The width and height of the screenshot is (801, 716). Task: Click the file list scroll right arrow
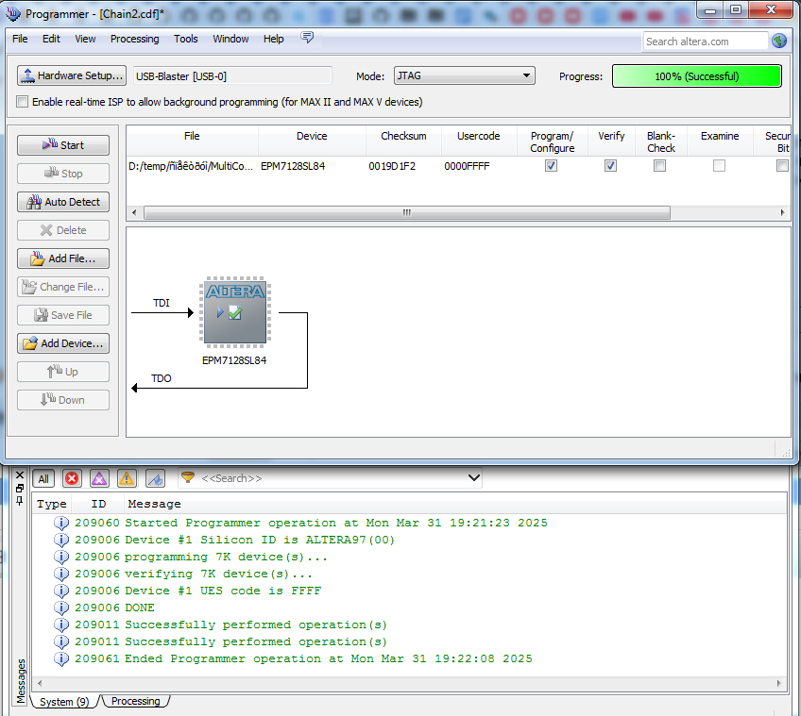782,212
